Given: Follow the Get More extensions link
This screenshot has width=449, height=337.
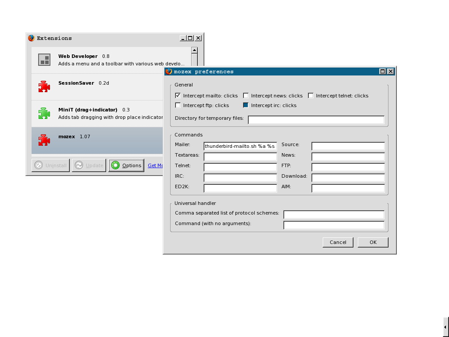Looking at the screenshot, I should pos(155,165).
